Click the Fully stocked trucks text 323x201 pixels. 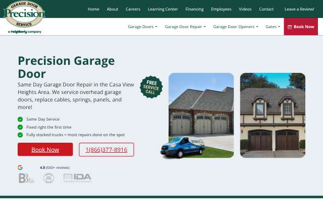pyautogui.click(x=75, y=135)
